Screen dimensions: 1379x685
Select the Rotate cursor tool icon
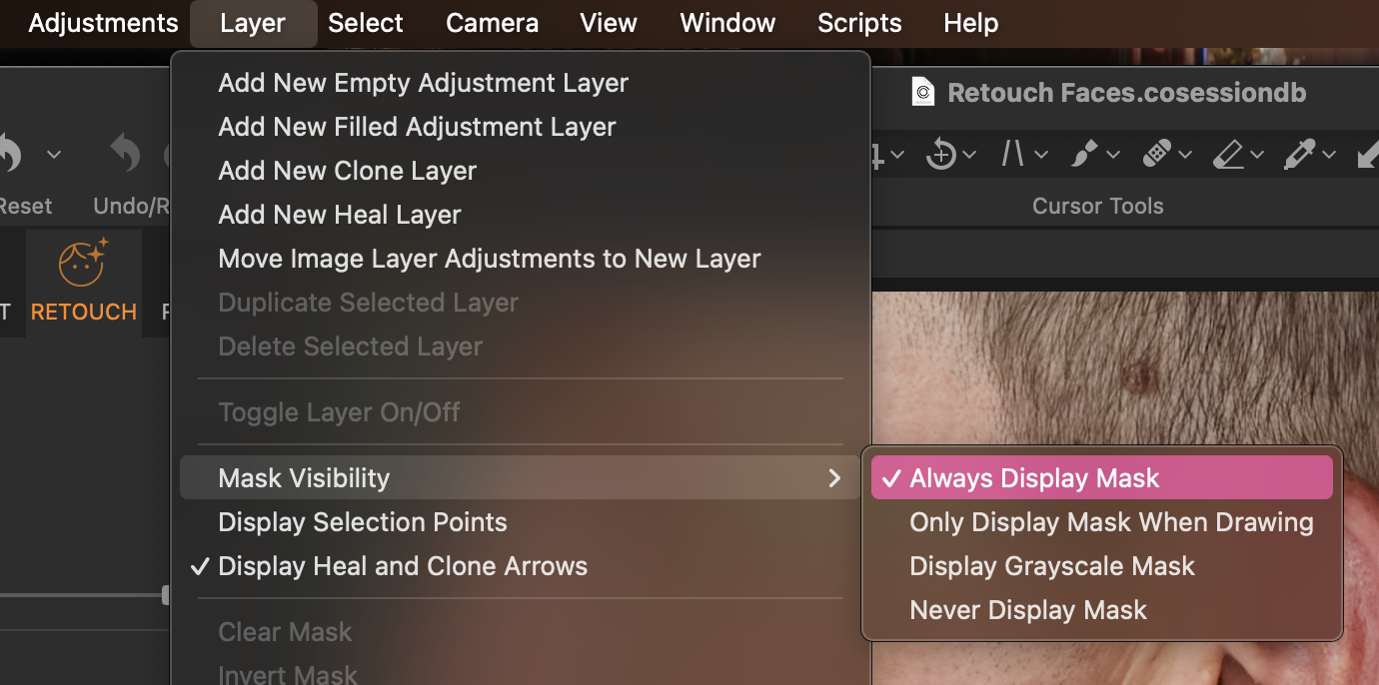pyautogui.click(x=940, y=155)
